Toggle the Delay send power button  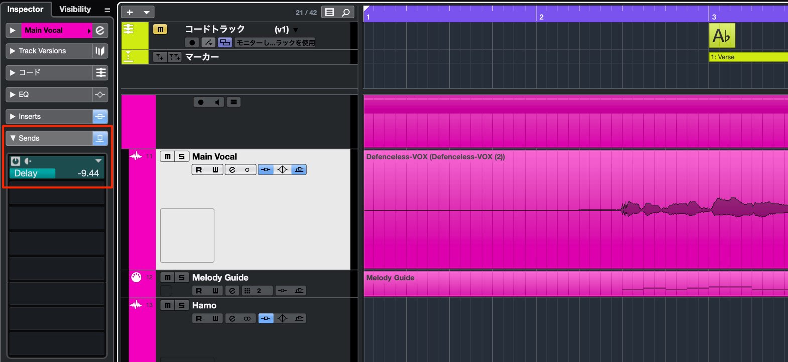pyautogui.click(x=16, y=161)
